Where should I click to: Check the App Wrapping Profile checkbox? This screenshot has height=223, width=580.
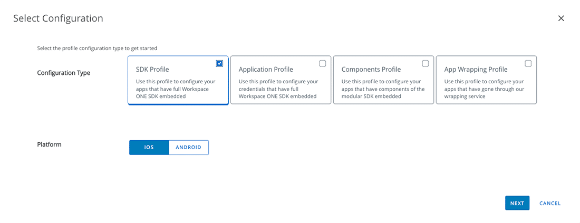pos(528,64)
